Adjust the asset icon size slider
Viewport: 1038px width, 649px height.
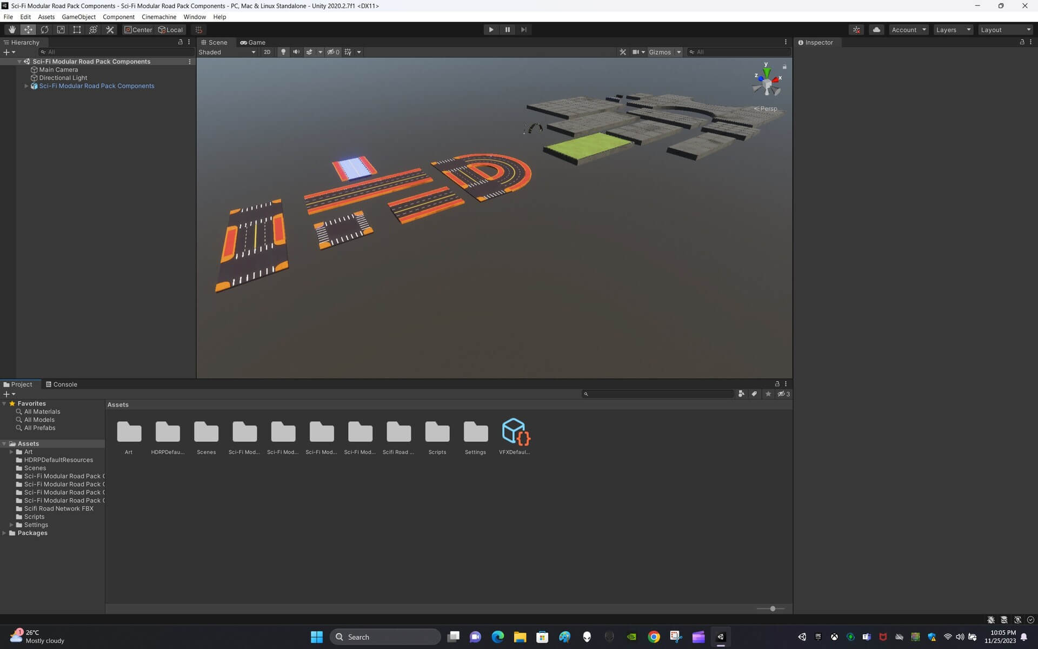click(x=773, y=608)
